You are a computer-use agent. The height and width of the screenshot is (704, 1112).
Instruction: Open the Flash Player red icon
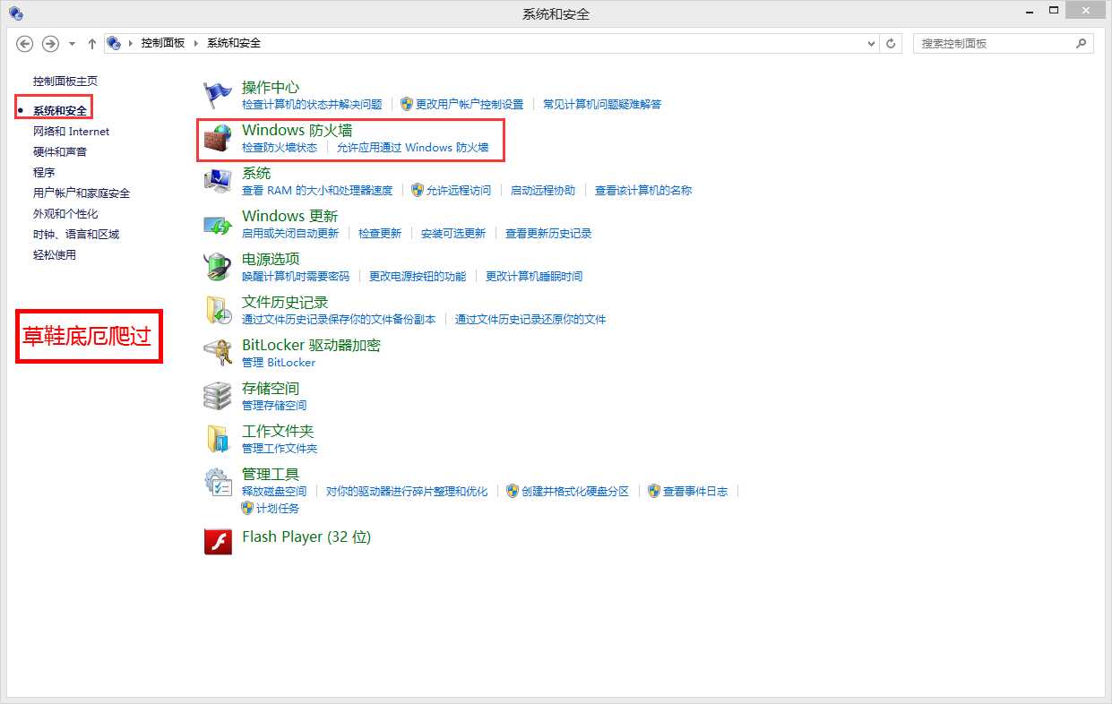pyautogui.click(x=218, y=541)
